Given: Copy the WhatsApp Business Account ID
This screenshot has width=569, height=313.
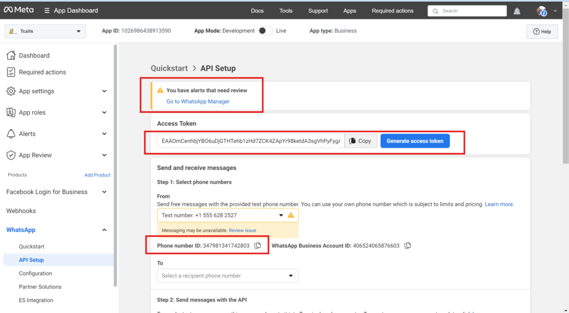Looking at the screenshot, I should tap(408, 246).
